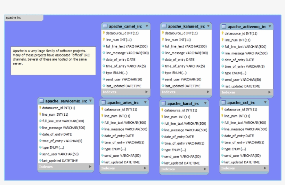Expand Indexes section of apache_servicemix_irc
The image size is (285, 185).
[x=90, y=167]
